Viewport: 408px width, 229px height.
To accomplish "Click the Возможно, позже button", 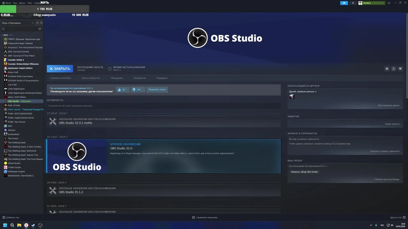I will click(157, 90).
